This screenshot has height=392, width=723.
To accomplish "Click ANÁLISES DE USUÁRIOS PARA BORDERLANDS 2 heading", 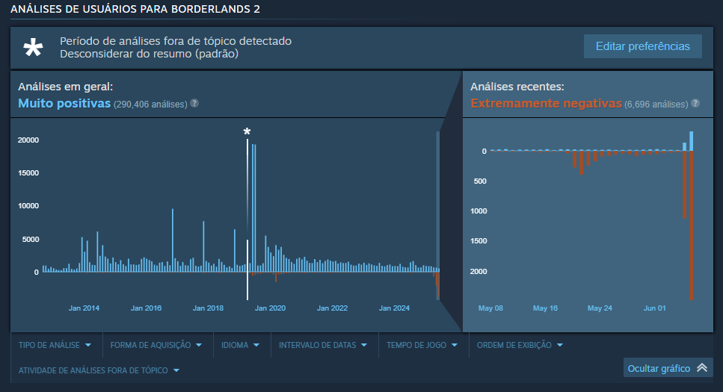I will 135,9.
